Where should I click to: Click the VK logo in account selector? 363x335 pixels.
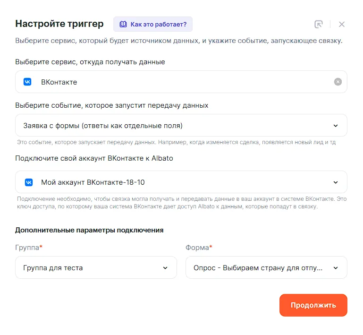click(x=28, y=182)
